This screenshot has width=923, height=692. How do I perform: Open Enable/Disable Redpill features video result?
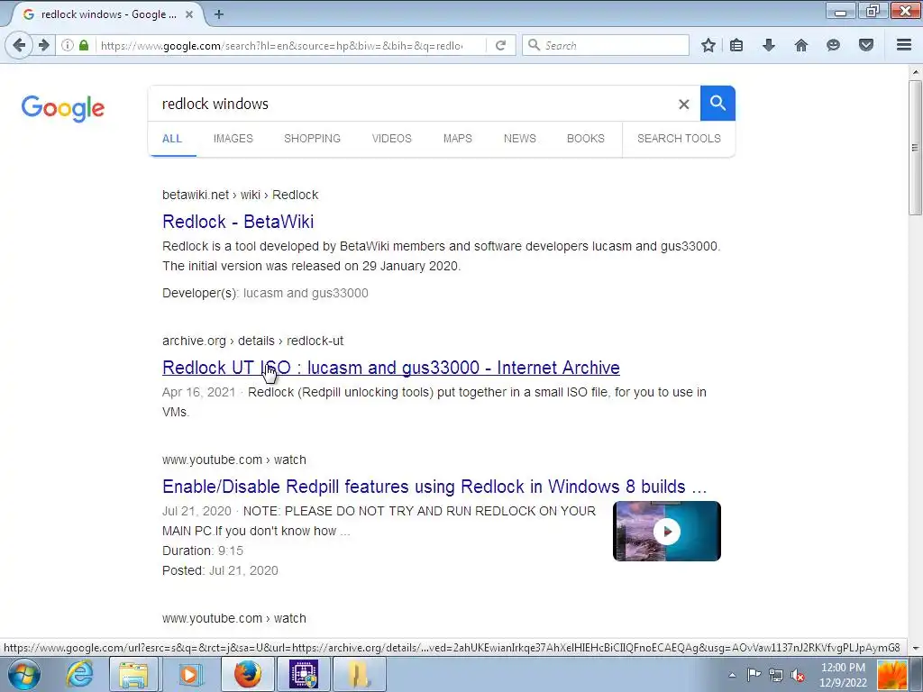click(x=434, y=487)
